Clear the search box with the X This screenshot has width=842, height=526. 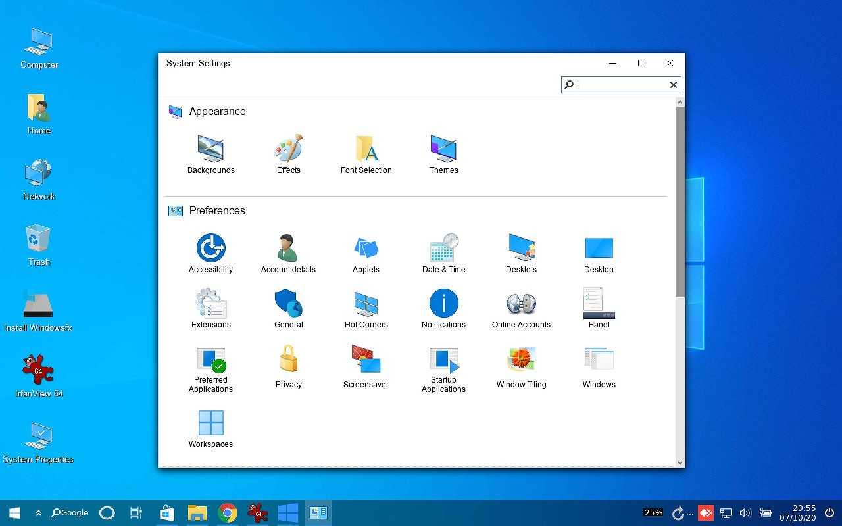coord(673,84)
